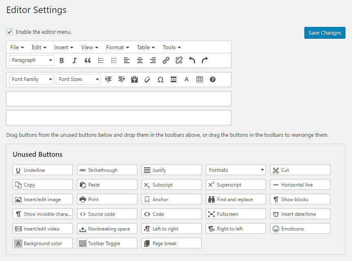Click the Clear formatting eraser icon

pyautogui.click(x=147, y=79)
